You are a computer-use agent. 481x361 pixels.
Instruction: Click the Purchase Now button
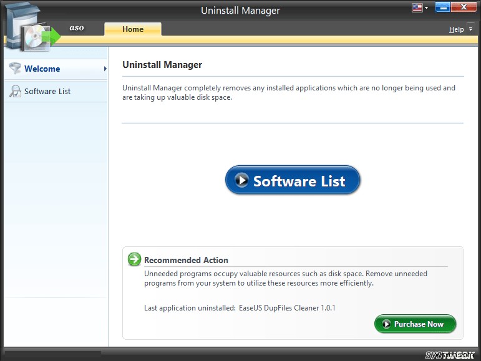pos(415,324)
